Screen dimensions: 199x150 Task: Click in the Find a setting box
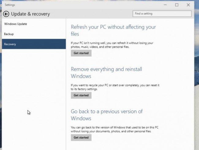point(162,14)
